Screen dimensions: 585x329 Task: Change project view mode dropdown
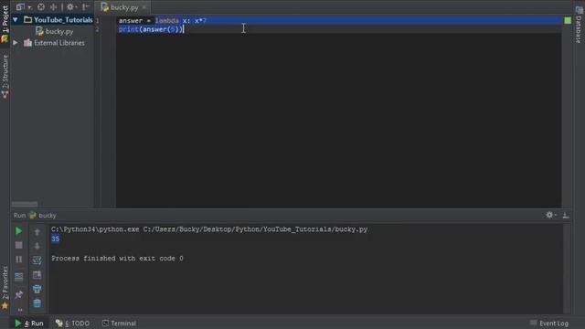coord(23,6)
